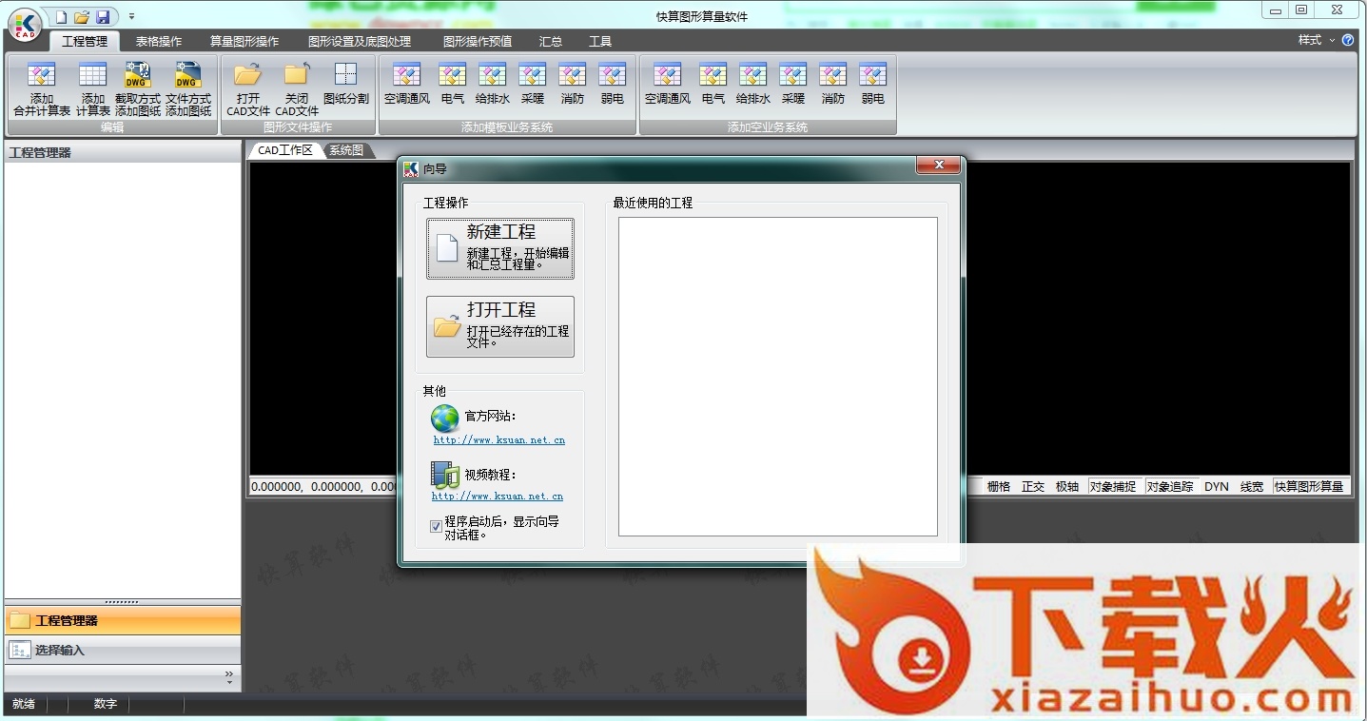Add 电气 template system in 添加模板业务系统
The height and width of the screenshot is (721, 1367).
(453, 85)
